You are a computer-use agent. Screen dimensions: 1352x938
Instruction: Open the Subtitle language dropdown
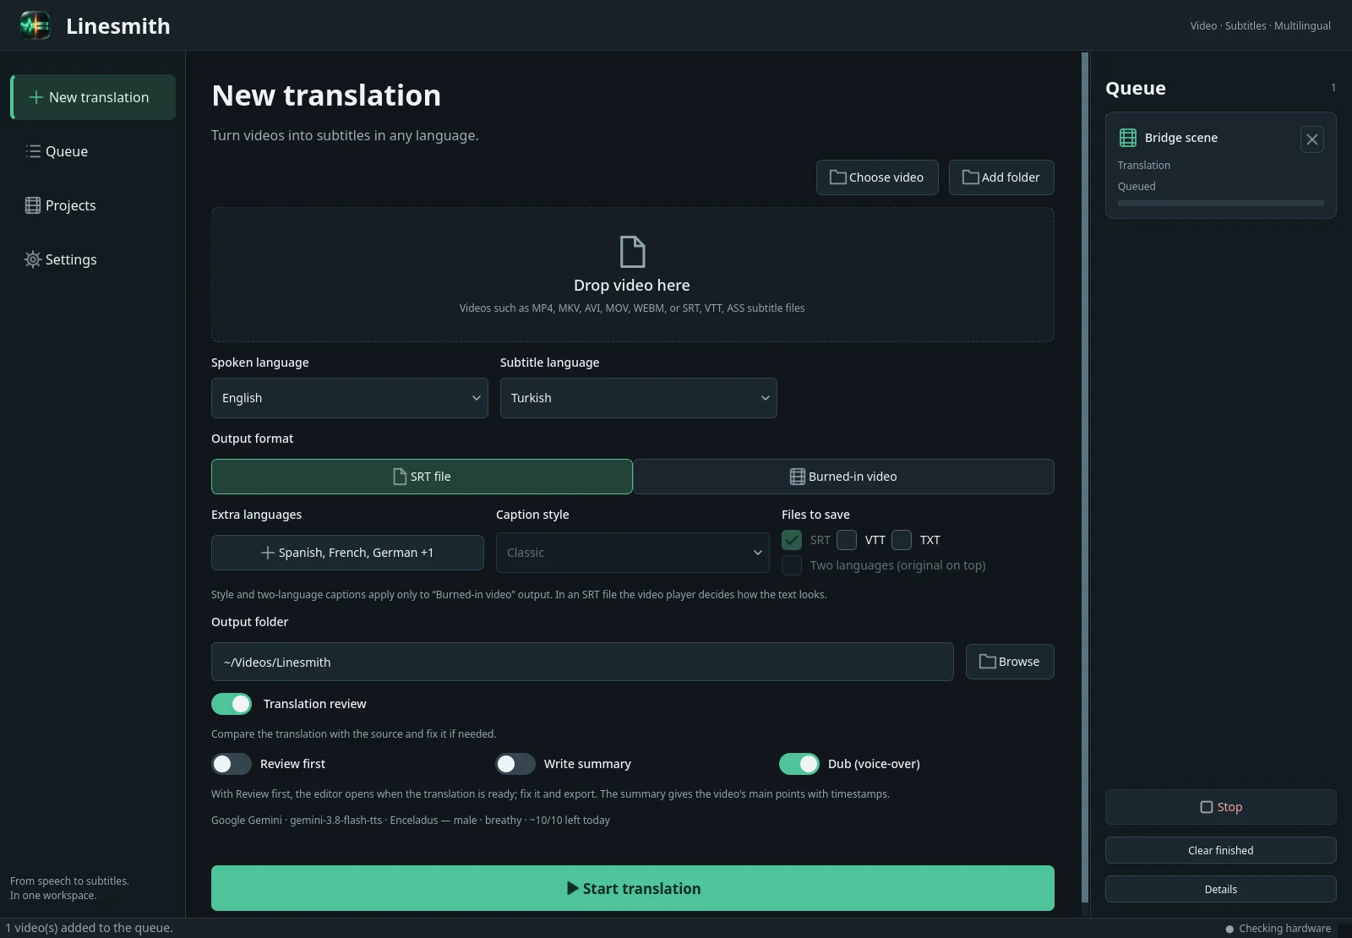tap(639, 398)
